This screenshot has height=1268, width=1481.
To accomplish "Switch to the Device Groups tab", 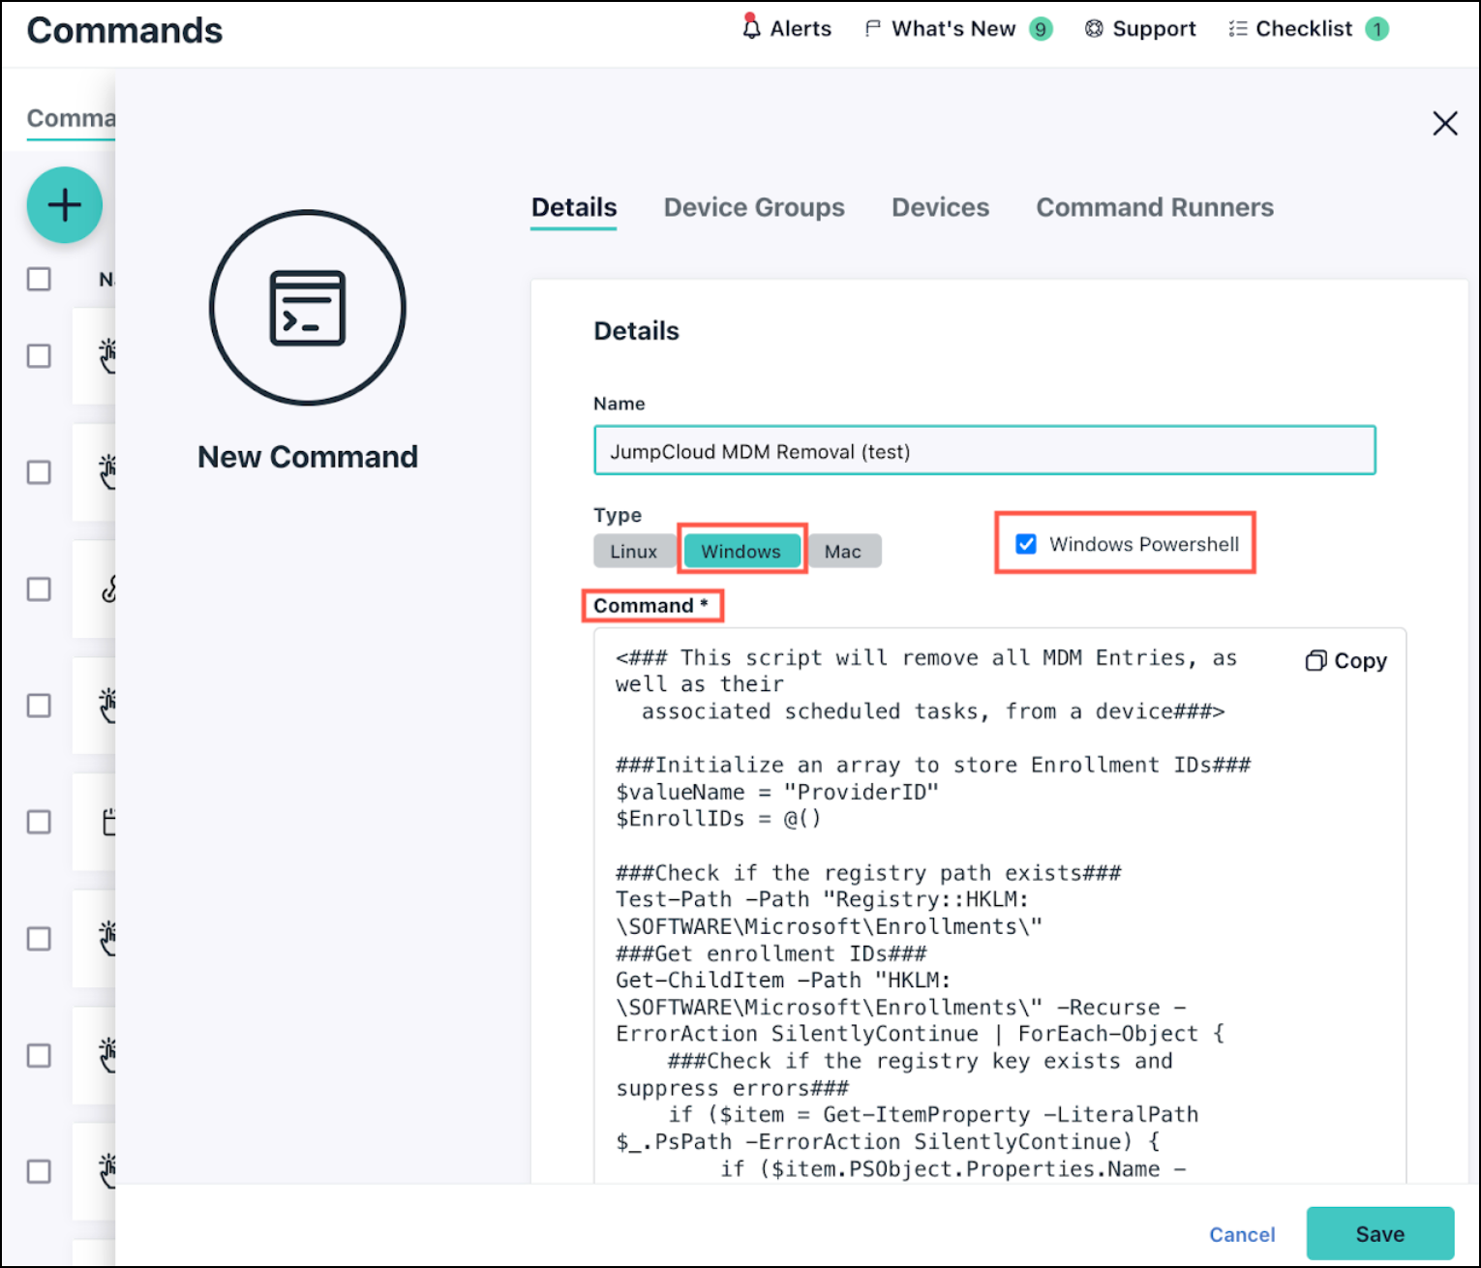I will click(x=754, y=207).
